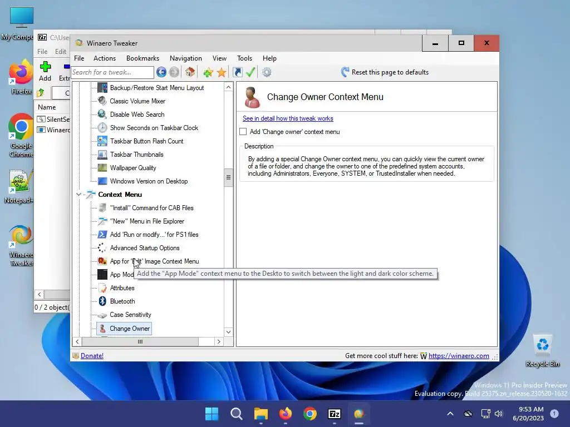
Task: Open the View menu
Action: [x=219, y=58]
